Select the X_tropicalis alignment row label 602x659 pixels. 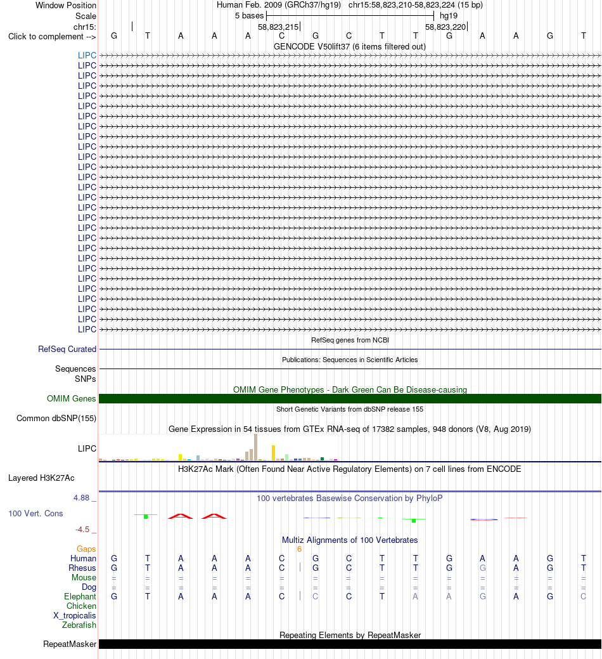pos(75,616)
